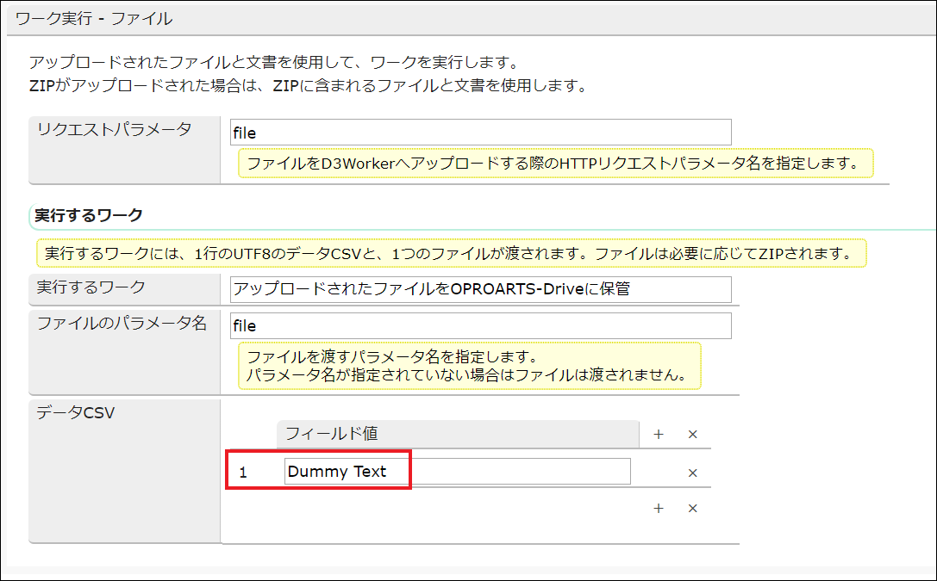
Task: Click the hint about HTTPリクエストパラメータ名
Action: [x=555, y=163]
